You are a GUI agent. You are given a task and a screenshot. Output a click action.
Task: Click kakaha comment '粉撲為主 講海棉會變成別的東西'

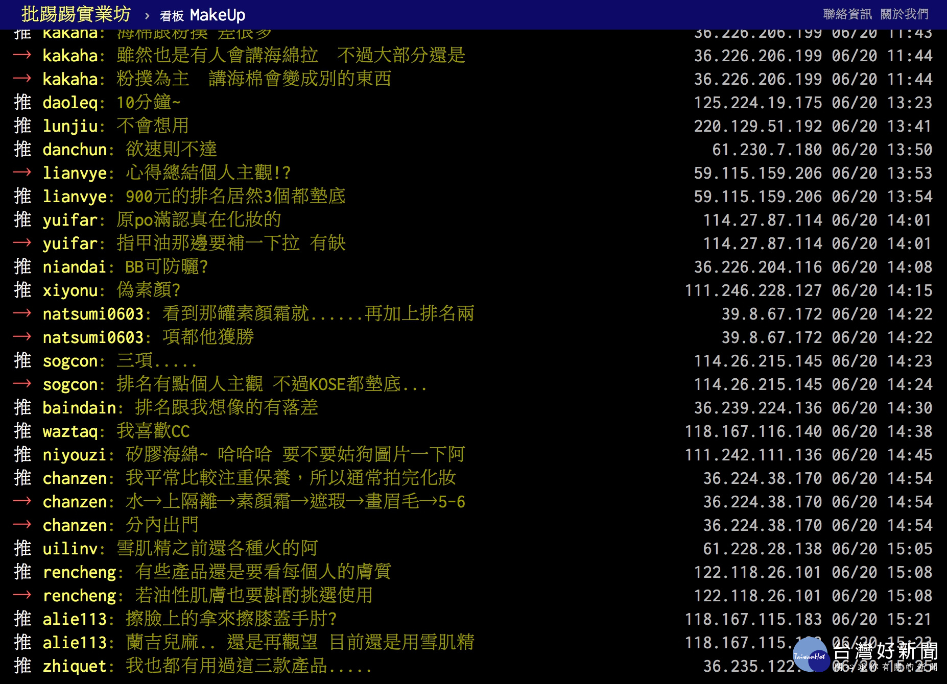click(x=254, y=79)
